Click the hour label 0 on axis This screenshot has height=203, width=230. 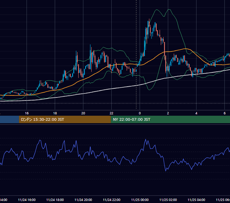tap(140, 113)
